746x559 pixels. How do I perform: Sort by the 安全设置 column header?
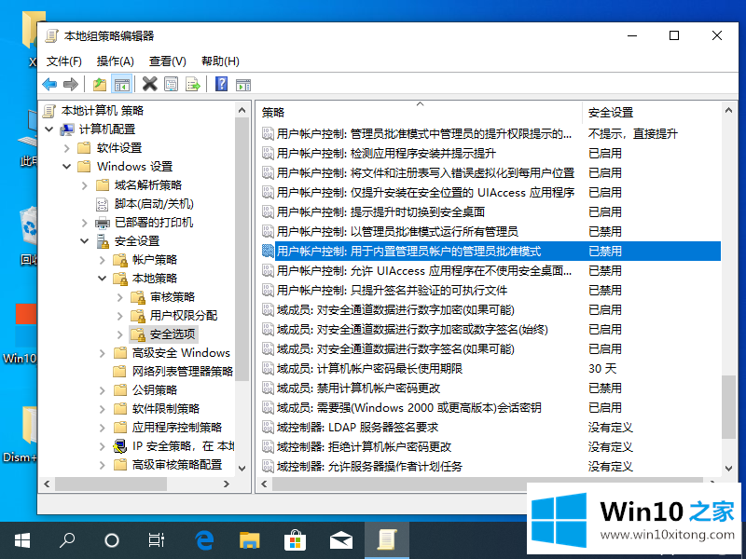point(611,112)
